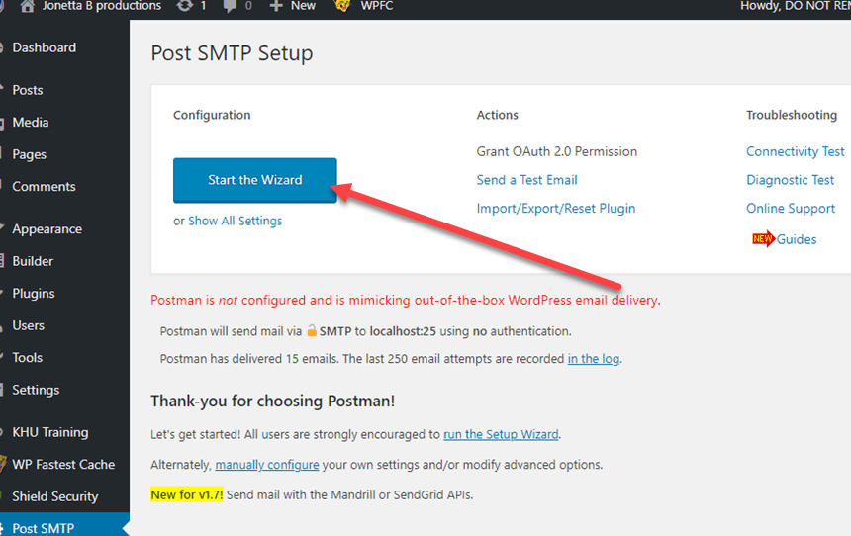Select the Post SMTP menu item
851x536 pixels.
[43, 528]
